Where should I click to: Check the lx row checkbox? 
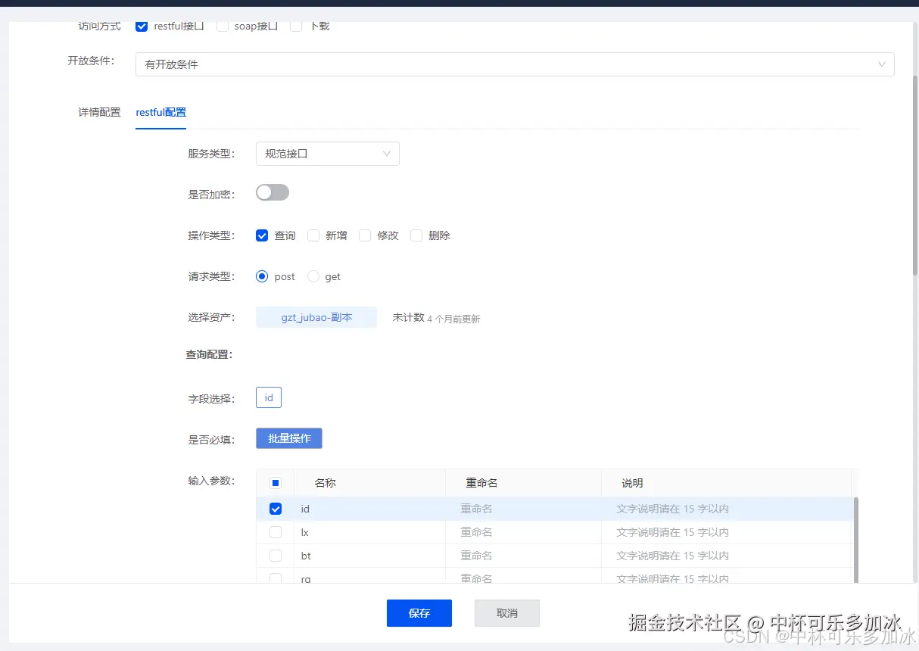point(276,532)
